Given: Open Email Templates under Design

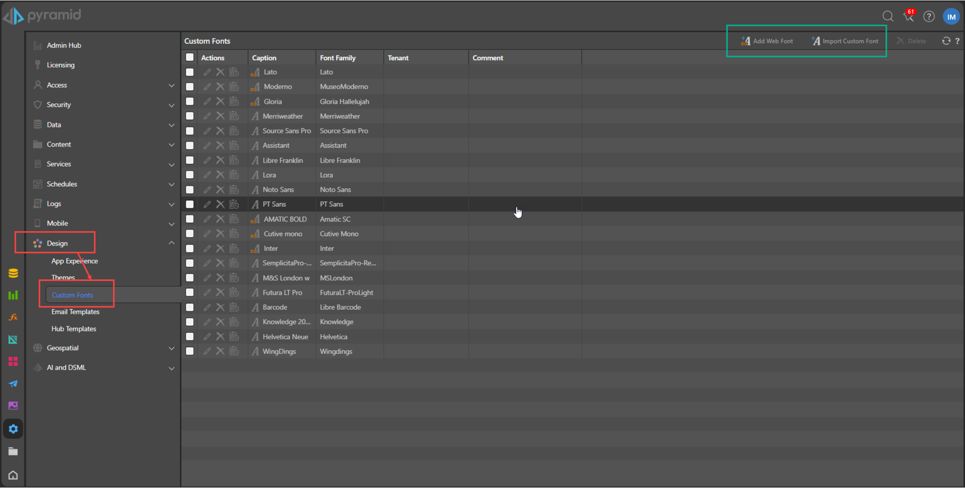Looking at the screenshot, I should [75, 312].
